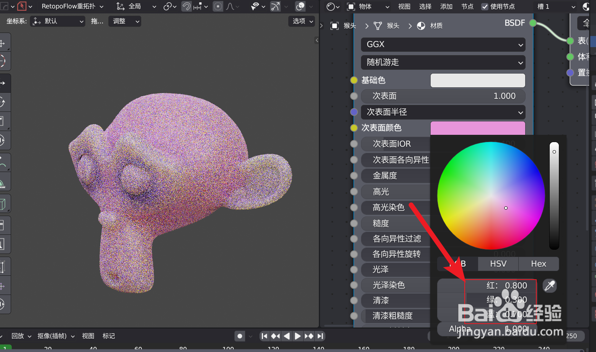
Task: Click the subsurface value field 1.000
Action: (x=443, y=96)
